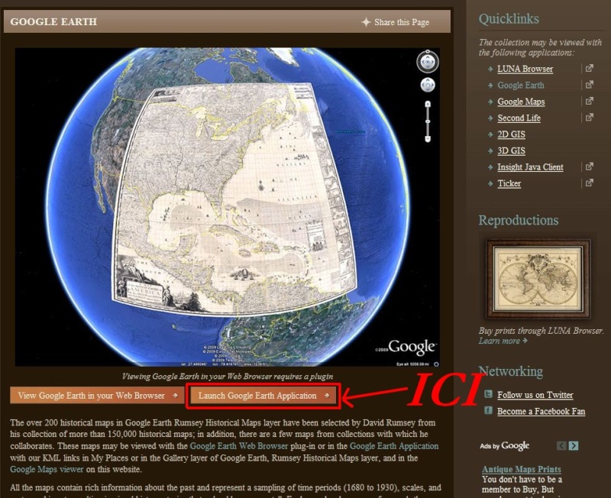Click arrow bullet before 3D GIS

point(490,150)
